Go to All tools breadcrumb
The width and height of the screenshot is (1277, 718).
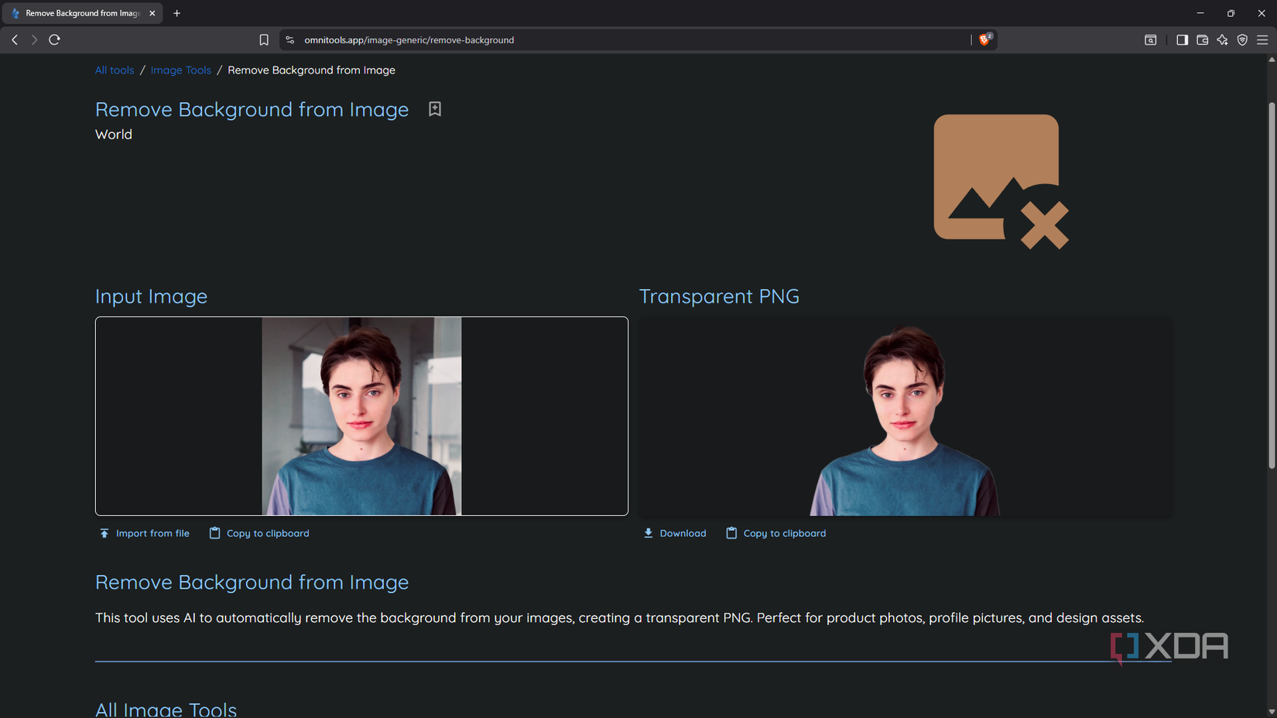pyautogui.click(x=115, y=70)
